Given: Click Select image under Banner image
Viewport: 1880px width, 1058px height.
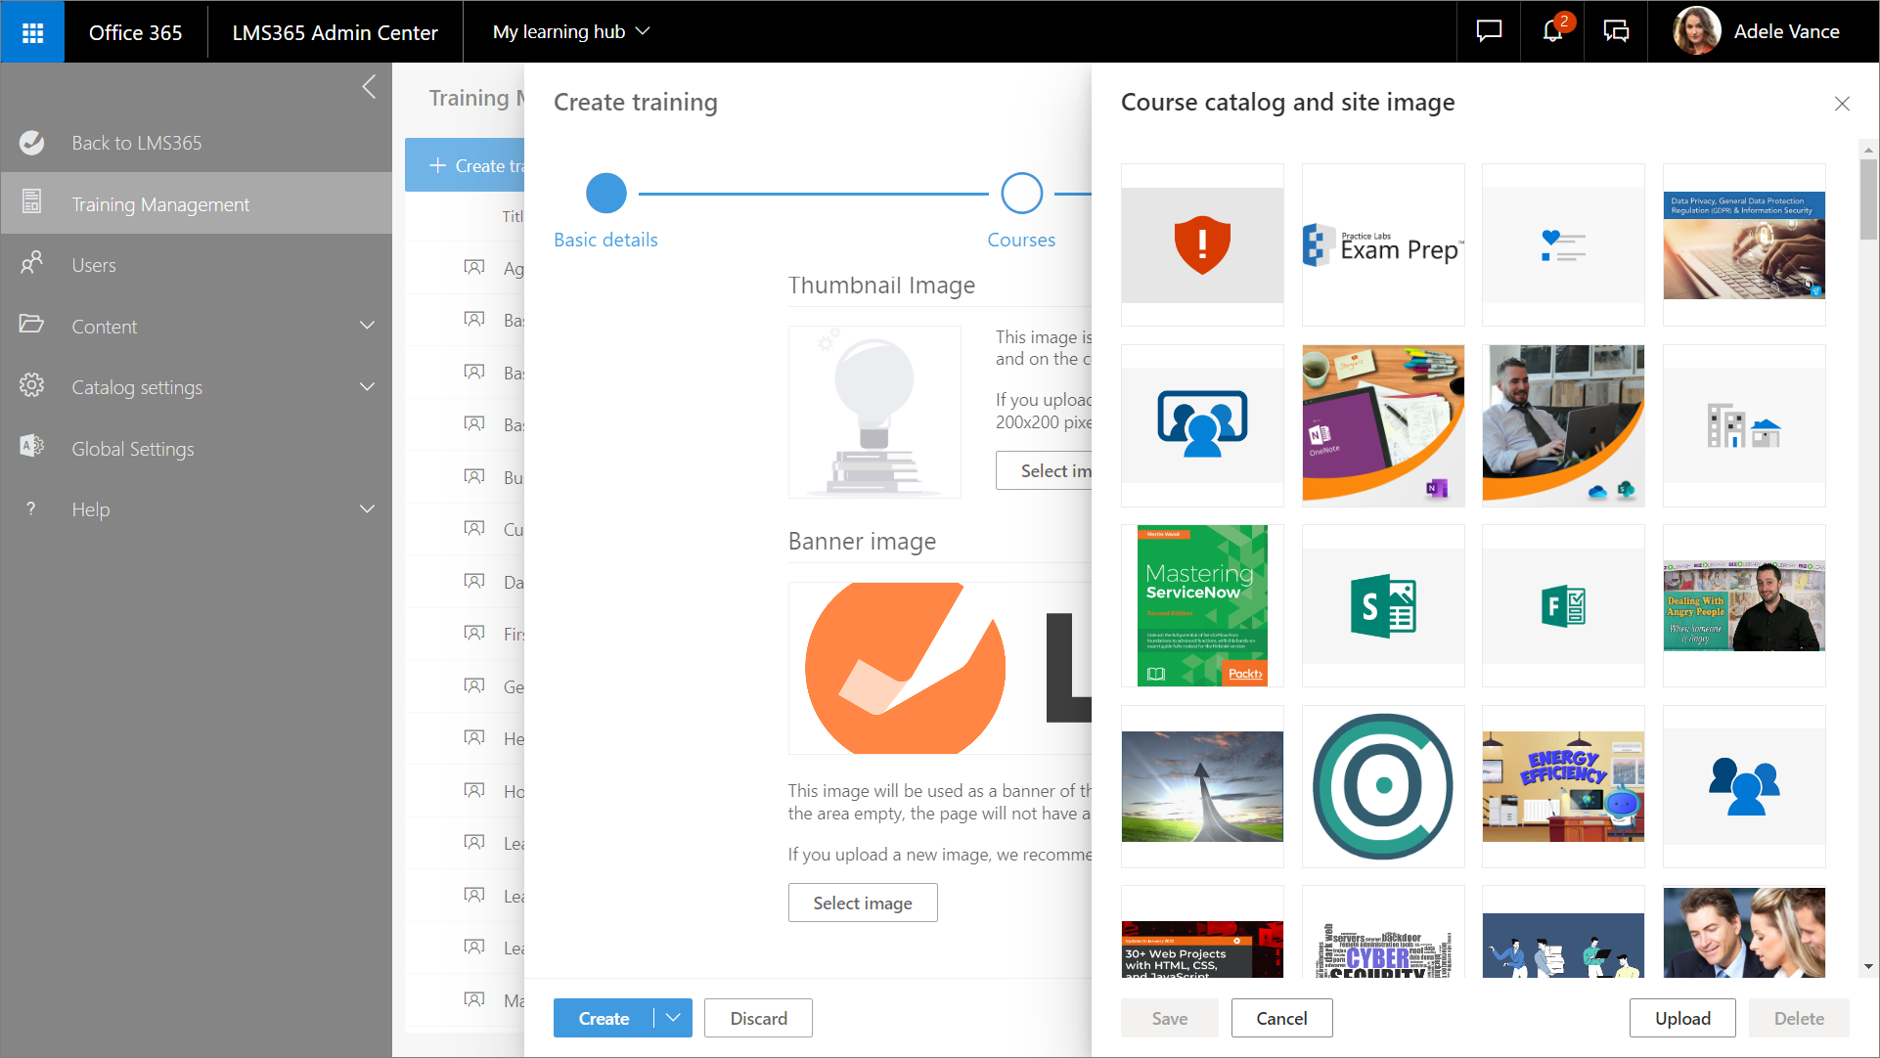Looking at the screenshot, I should (x=863, y=903).
